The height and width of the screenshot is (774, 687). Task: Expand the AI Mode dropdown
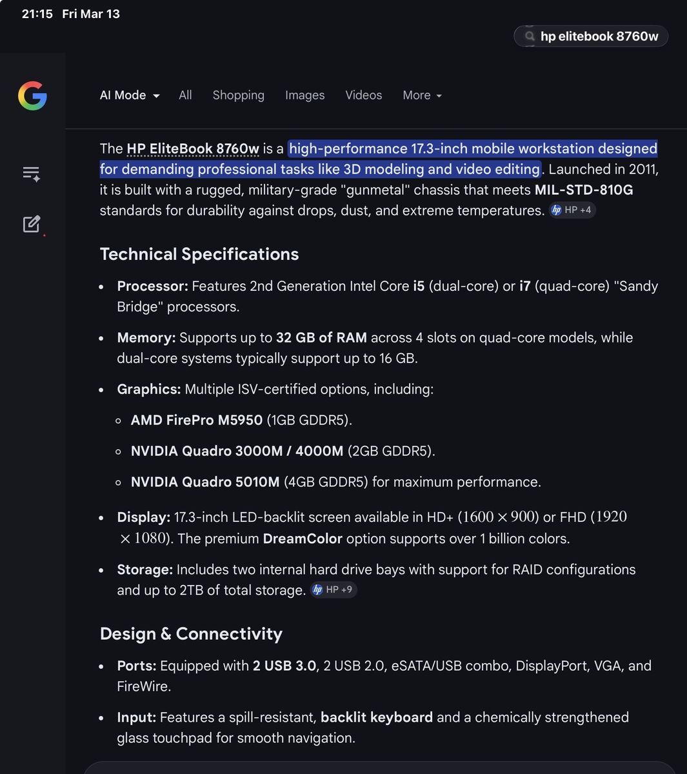tap(130, 95)
